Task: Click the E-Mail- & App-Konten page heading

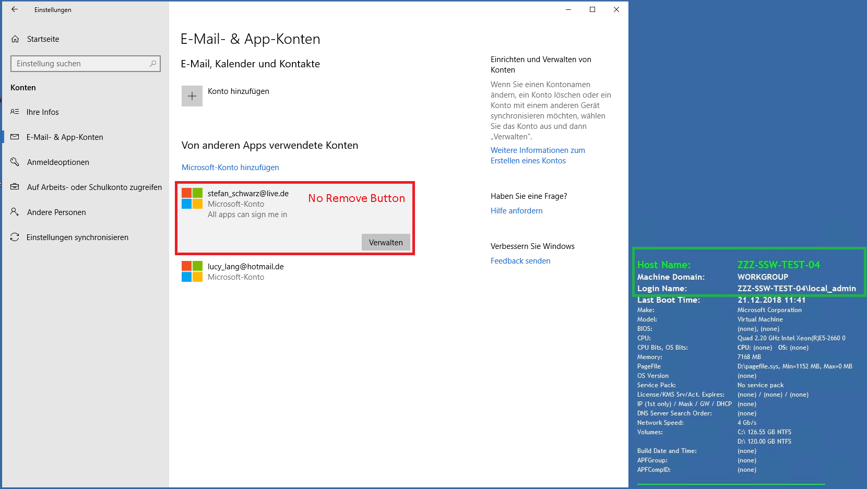Action: point(251,39)
